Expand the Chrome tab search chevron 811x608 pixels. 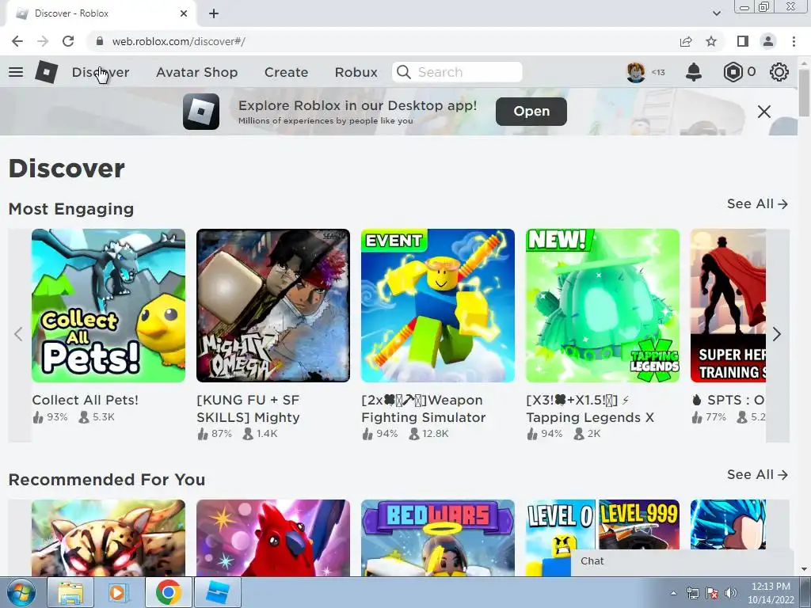tap(716, 13)
